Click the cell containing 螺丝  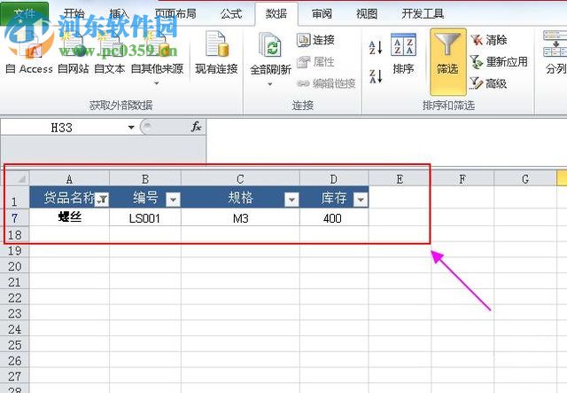coord(69,217)
